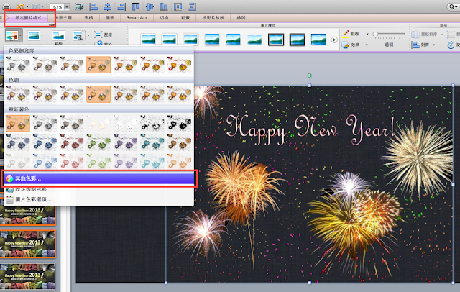Screen dimensions: 460x292
Task: Open the Undo history dropdown arrow
Action: coord(27,6)
